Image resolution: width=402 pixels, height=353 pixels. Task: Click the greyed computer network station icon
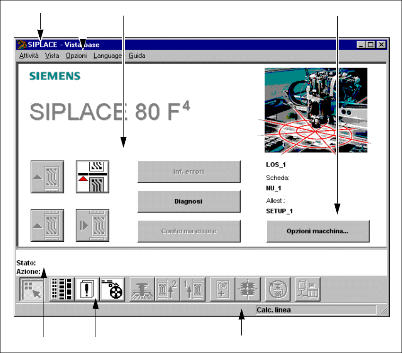click(x=308, y=290)
